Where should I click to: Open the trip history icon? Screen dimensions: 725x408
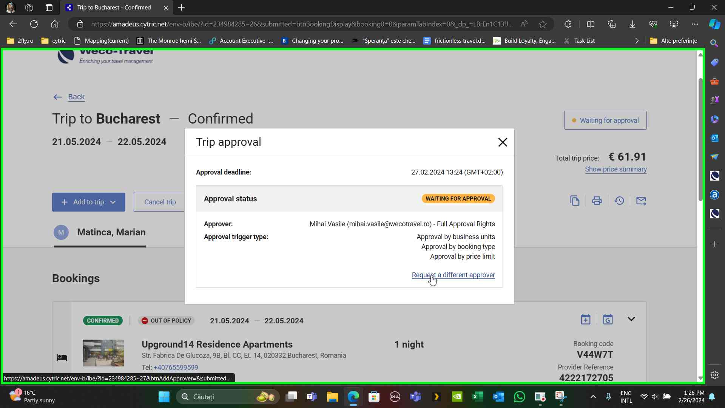(619, 201)
